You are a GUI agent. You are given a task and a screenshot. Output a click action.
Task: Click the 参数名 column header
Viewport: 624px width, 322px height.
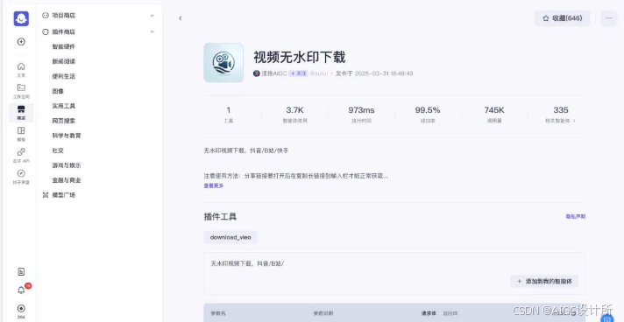(x=218, y=313)
